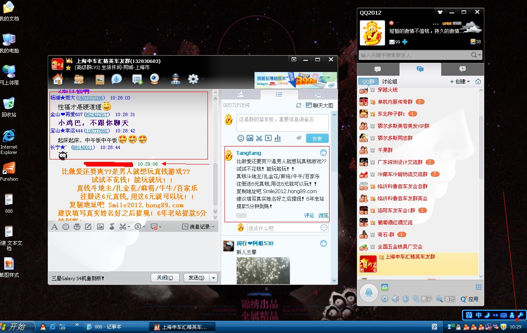Click the add-message board icon in group toolbar

[137, 79]
